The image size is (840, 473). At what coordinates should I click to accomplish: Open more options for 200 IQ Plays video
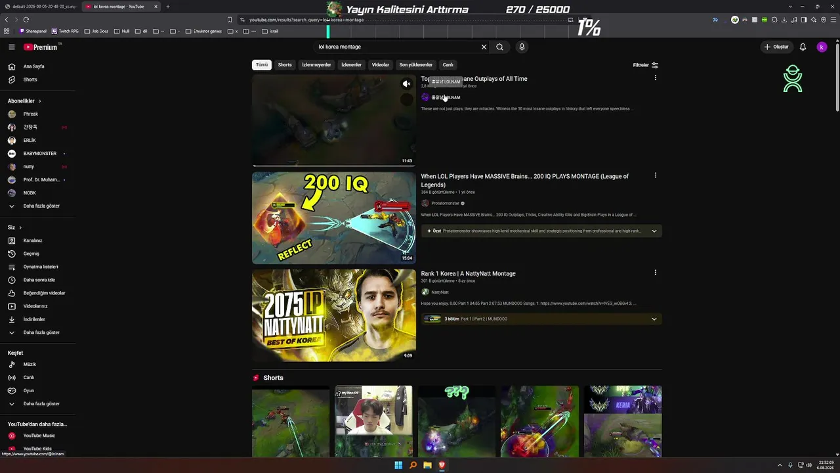point(655,175)
